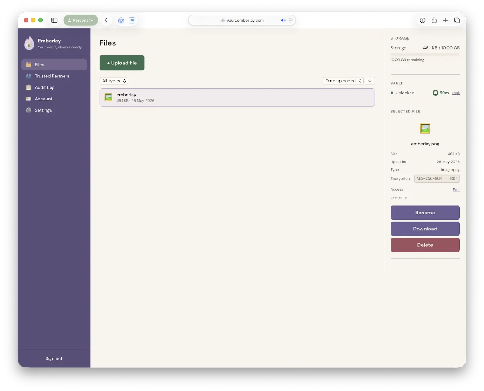This screenshot has height=391, width=484.
Task: Click the Account card icon
Action: pyautogui.click(x=28, y=99)
